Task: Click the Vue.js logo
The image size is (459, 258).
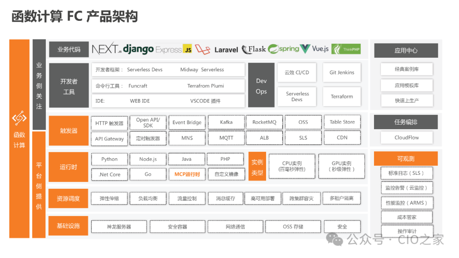Action: click(314, 48)
